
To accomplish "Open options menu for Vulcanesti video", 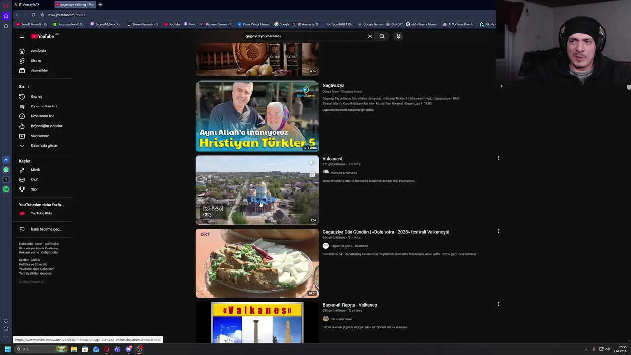I will point(498,158).
